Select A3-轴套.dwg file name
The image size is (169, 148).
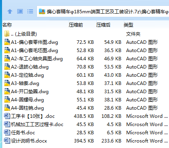click(x=25, y=83)
